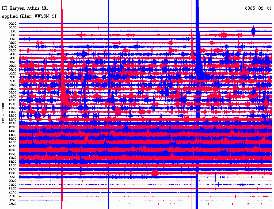
Task: Select the 03:30 time label
Action: (13, 50)
